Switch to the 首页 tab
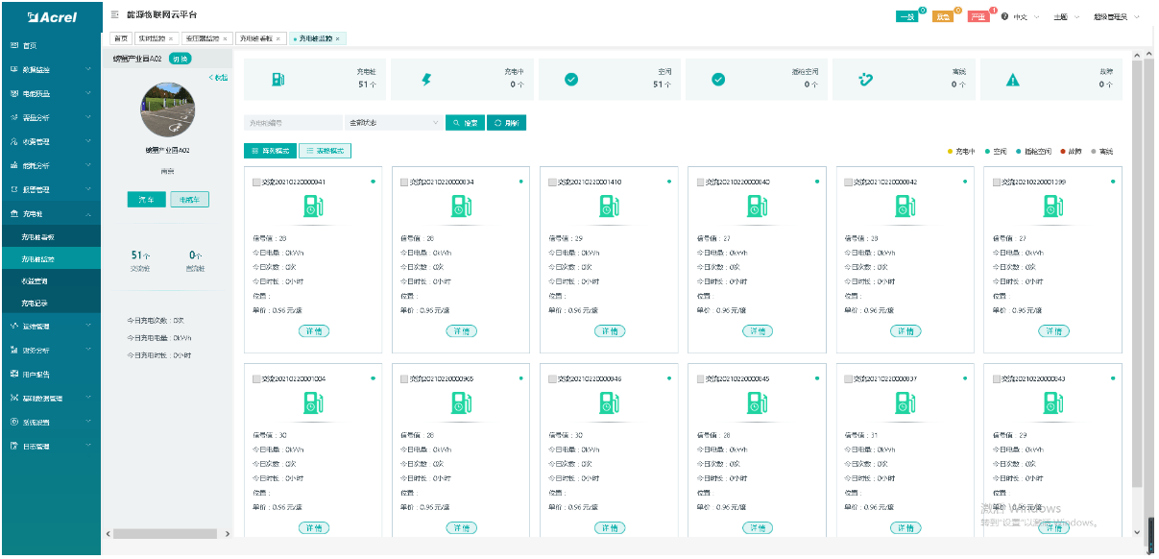Viewport: 1159px width, 559px height. coord(119,38)
